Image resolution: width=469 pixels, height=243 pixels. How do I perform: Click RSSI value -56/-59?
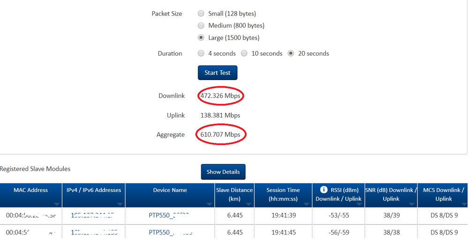pos(339,232)
